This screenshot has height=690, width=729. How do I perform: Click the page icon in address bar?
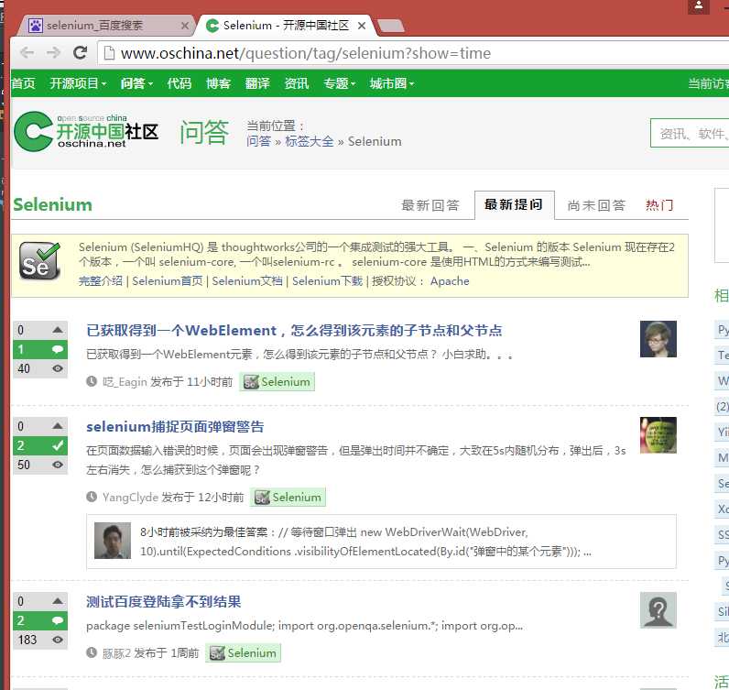(x=109, y=53)
